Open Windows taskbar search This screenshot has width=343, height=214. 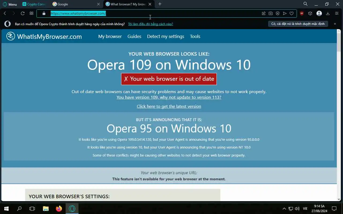tap(19, 209)
